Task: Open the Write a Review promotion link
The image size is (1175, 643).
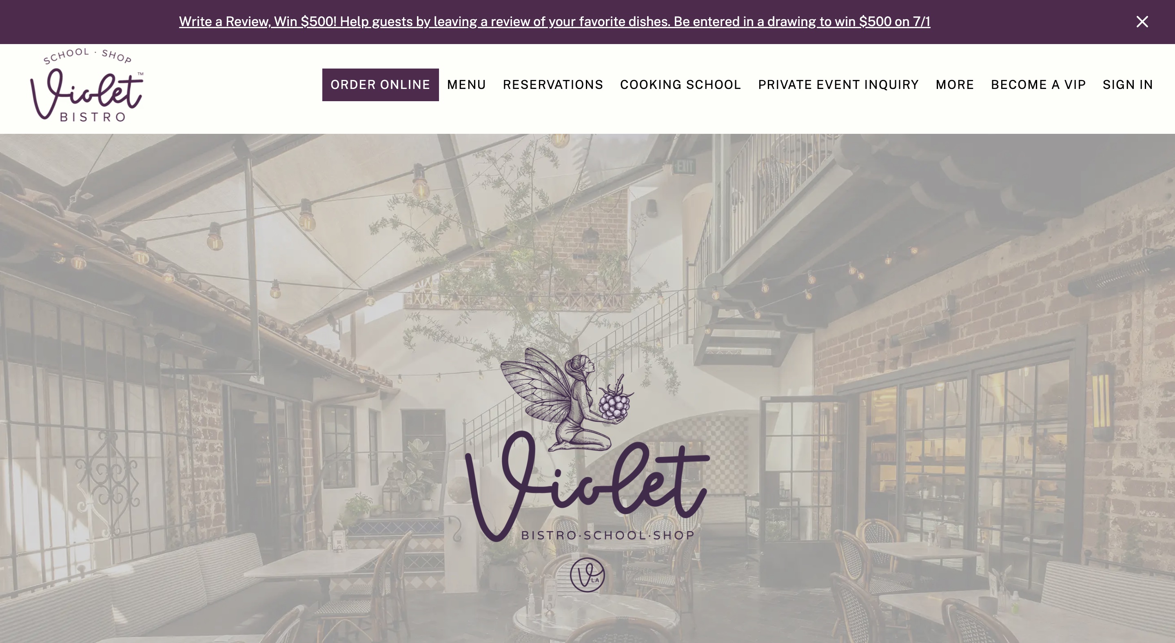Action: (554, 22)
